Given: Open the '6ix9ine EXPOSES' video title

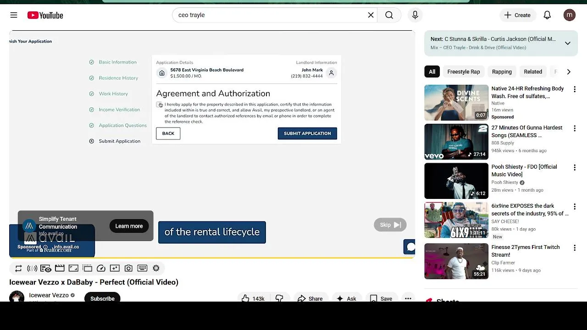Looking at the screenshot, I should tap(530, 210).
